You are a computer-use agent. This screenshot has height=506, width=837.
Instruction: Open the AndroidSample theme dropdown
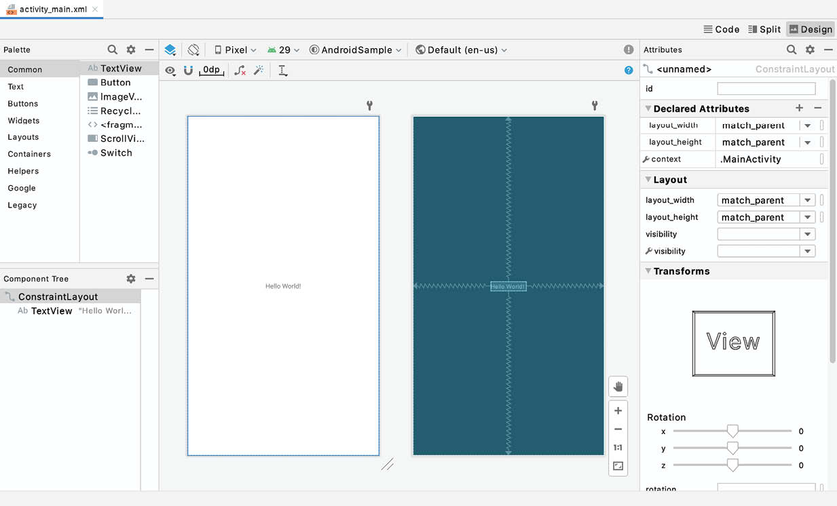click(x=355, y=50)
